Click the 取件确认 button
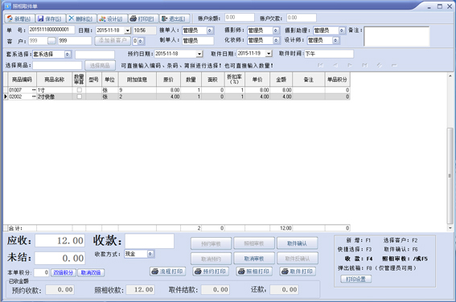This screenshot has width=456, height=302. (x=297, y=243)
